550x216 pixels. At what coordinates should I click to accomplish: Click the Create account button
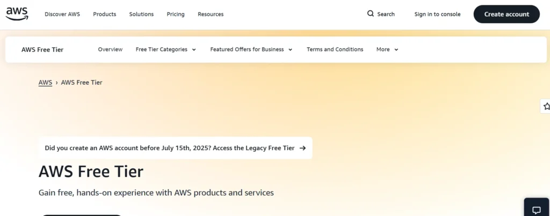[506, 14]
